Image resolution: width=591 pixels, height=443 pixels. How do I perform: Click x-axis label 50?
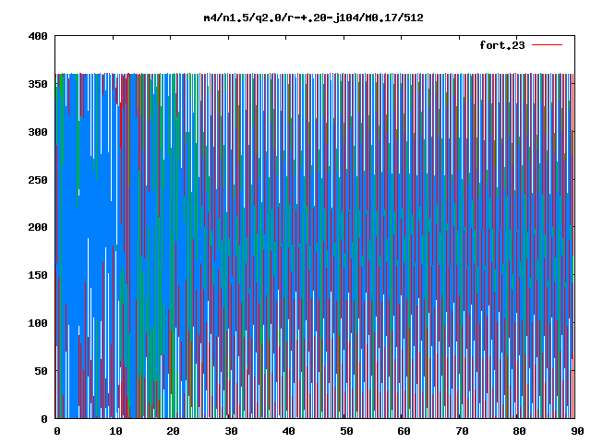[x=346, y=431]
